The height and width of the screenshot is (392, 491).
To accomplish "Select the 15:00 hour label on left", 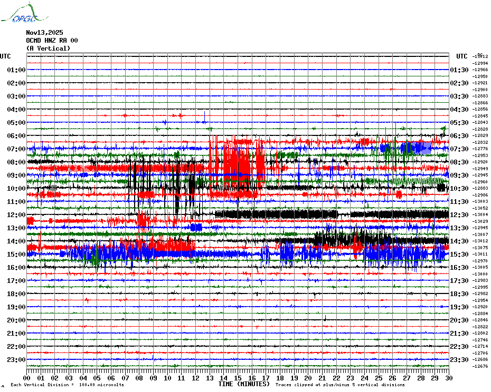I will pyautogui.click(x=16, y=254).
